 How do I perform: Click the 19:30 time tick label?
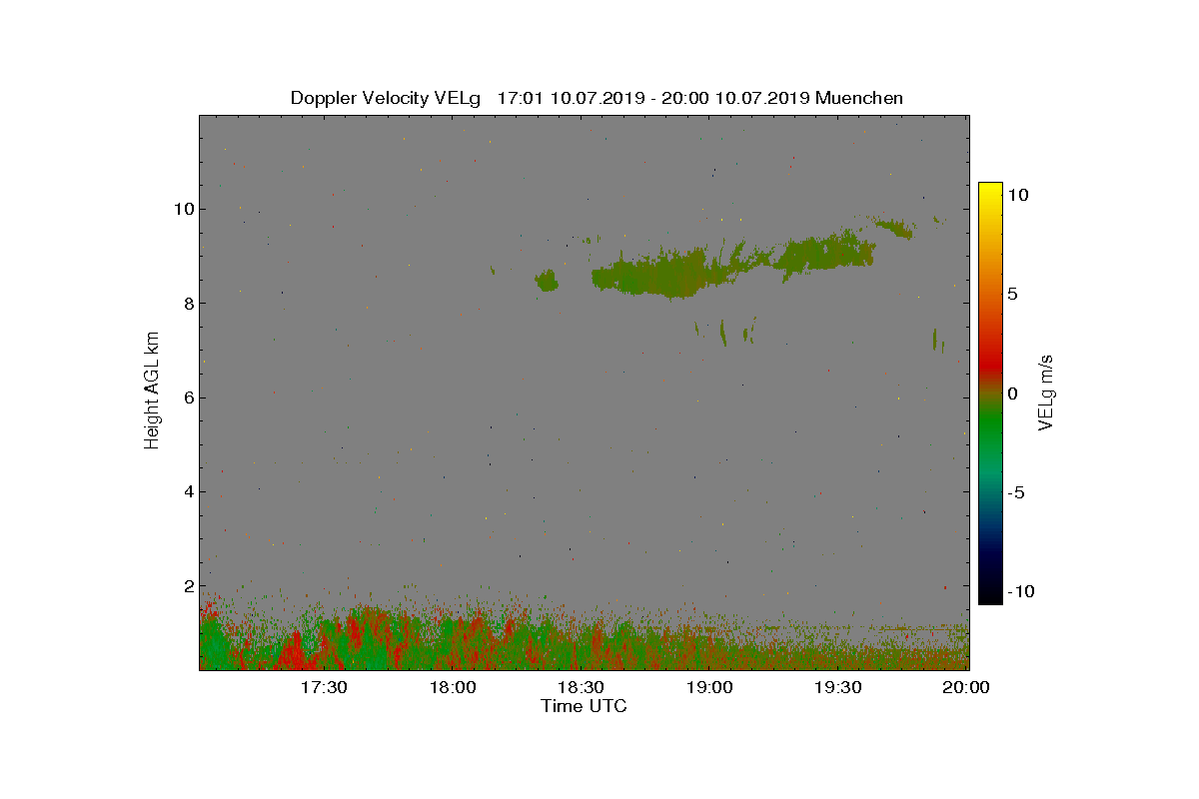click(x=838, y=688)
